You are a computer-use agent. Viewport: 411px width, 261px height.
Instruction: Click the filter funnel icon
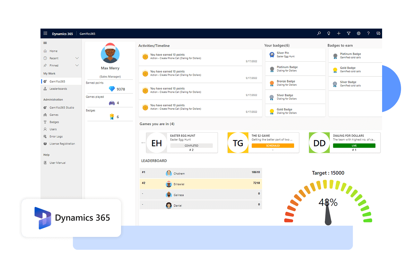(x=348, y=33)
